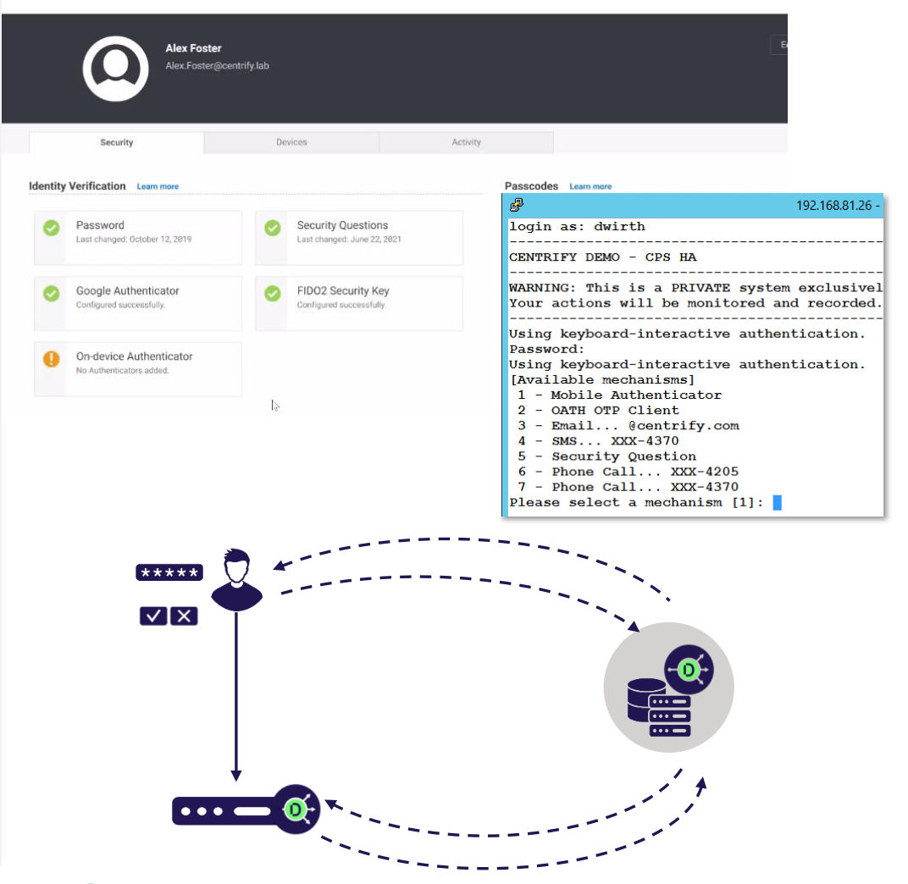Click the X box in the diagram
The image size is (908, 884).
click(x=184, y=616)
